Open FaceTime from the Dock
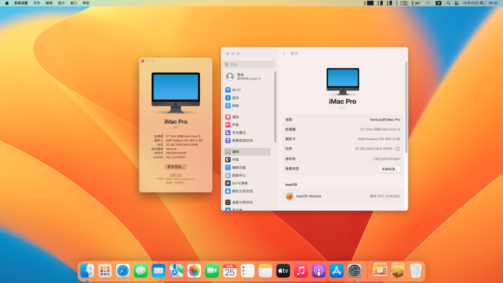 point(212,271)
